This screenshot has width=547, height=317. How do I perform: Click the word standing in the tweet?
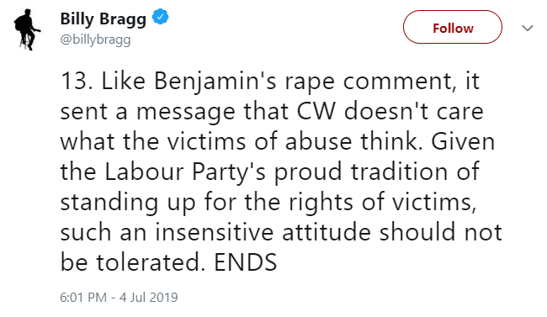109,203
